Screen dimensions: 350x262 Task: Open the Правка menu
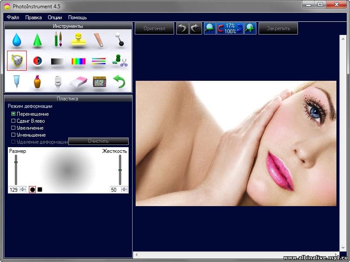pyautogui.click(x=34, y=17)
